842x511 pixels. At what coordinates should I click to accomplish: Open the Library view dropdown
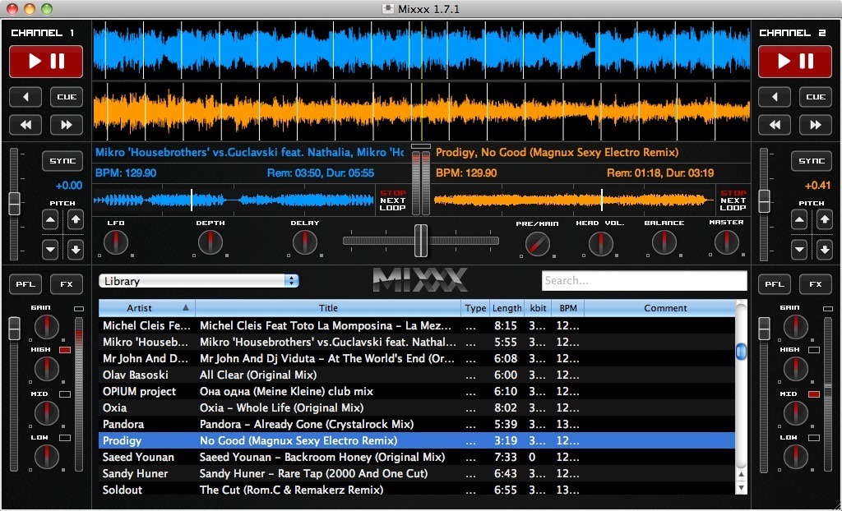(x=199, y=281)
